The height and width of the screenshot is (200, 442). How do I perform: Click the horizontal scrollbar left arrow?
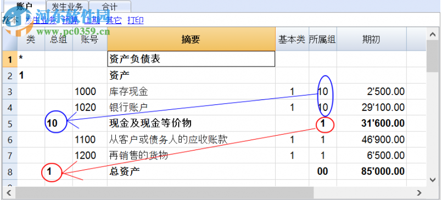click(x=9, y=193)
